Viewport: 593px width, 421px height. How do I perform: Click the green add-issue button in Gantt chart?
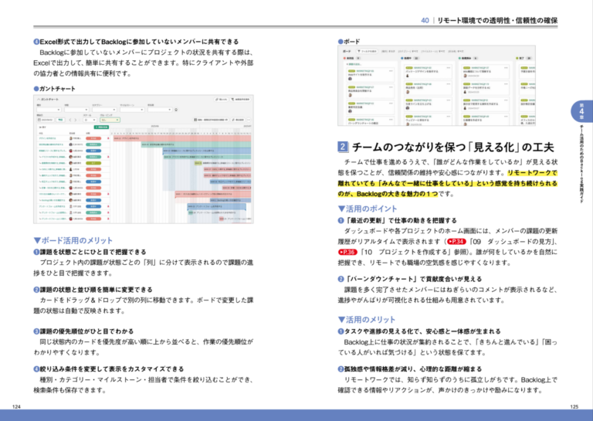point(101,127)
